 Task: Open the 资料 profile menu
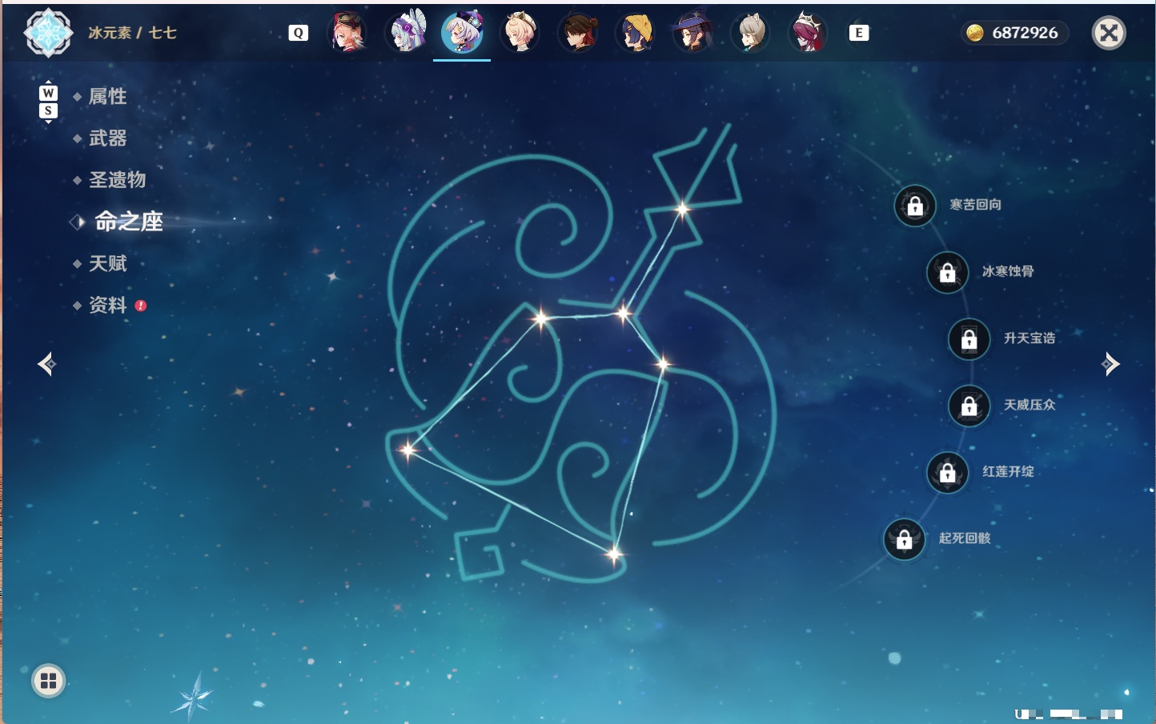[107, 305]
